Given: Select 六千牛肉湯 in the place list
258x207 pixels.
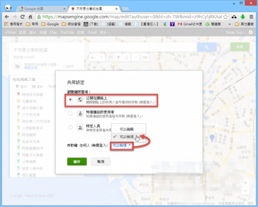Looking at the screenshot, I should point(31,115).
